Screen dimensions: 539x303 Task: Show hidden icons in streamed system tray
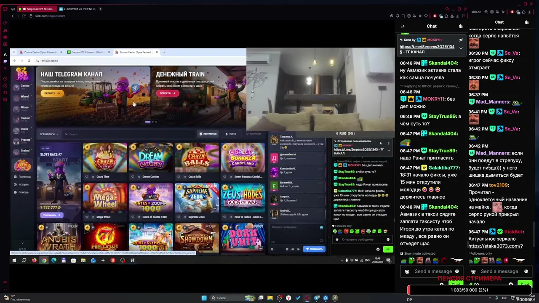pos(342,260)
